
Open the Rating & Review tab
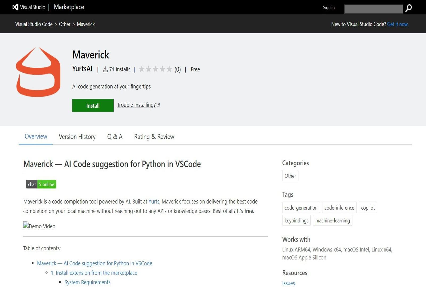click(x=154, y=137)
